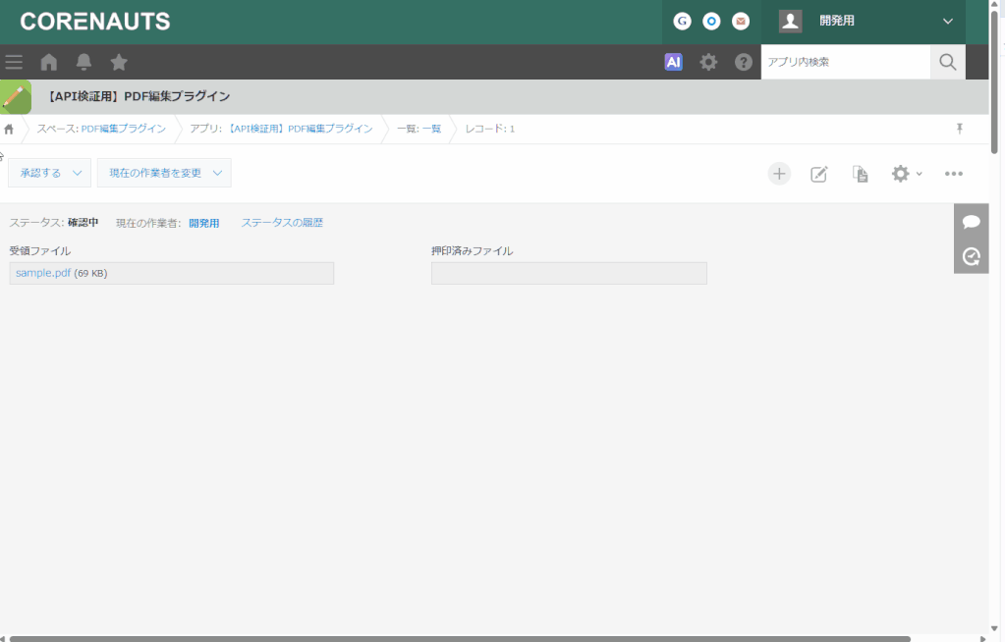Go to portal via home icon in toolbar
Image resolution: width=1005 pixels, height=642 pixels.
[49, 62]
